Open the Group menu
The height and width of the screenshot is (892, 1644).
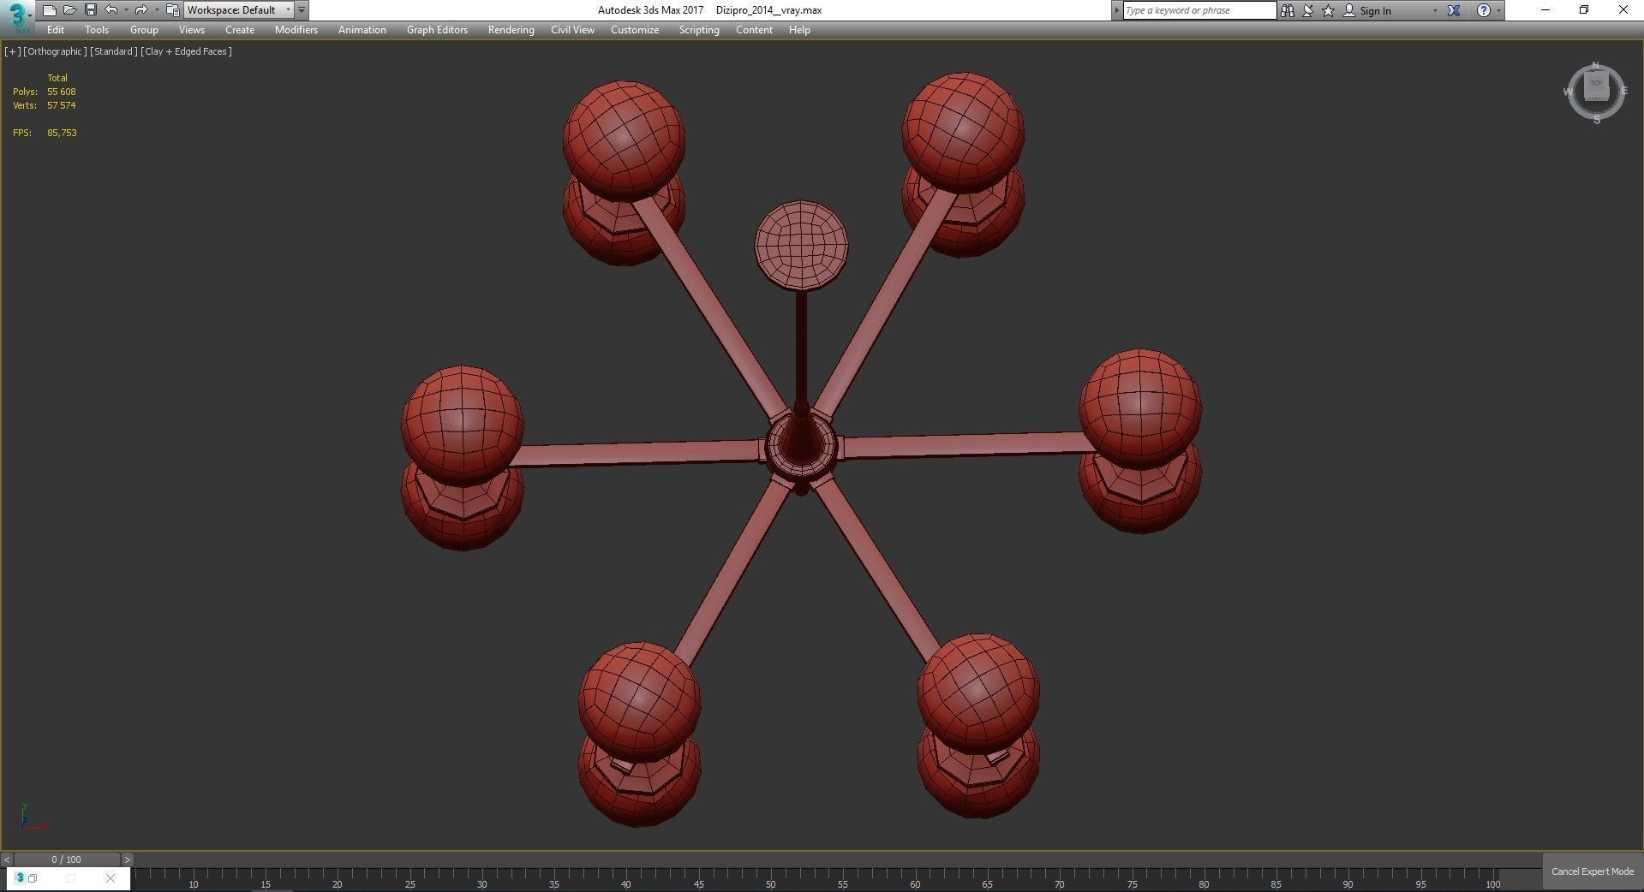(x=144, y=30)
